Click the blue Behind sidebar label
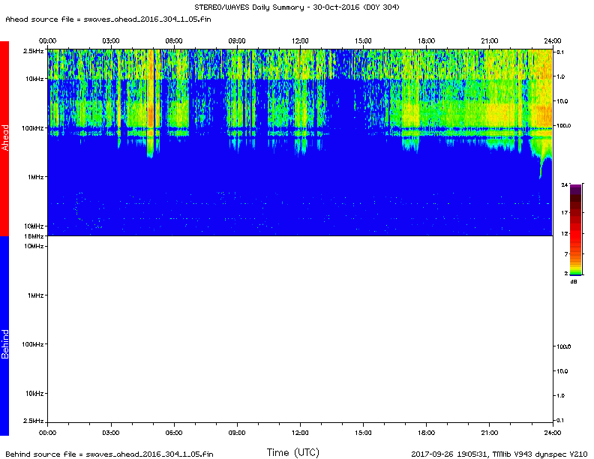 pyautogui.click(x=4, y=336)
